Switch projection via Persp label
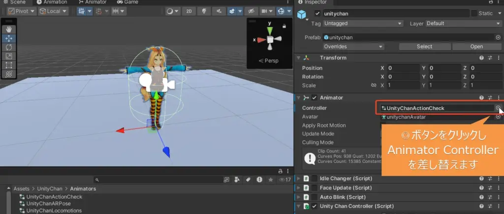Image resolution: width=504 pixels, height=214 pixels. click(x=269, y=60)
